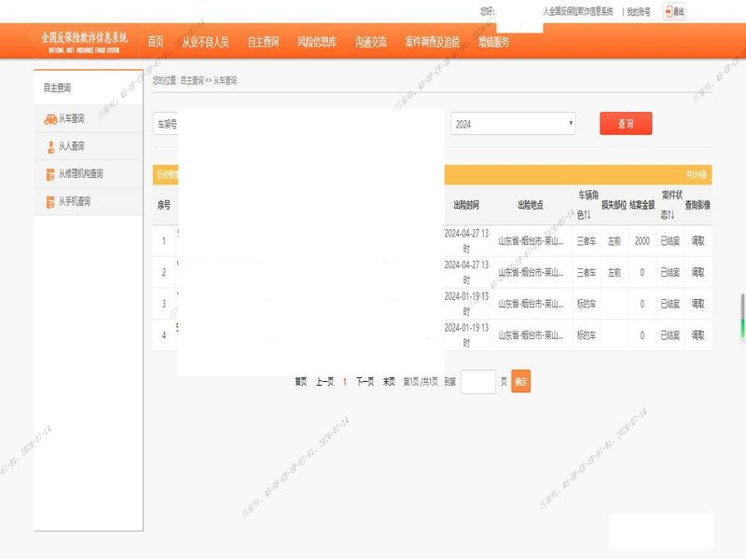Screen dimensions: 746x559
Task: Open the 首页 menu
Action: [x=156, y=42]
